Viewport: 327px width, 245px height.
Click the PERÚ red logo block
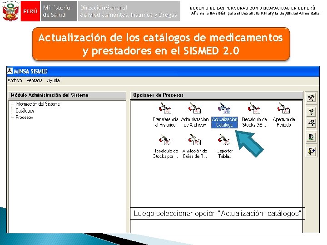[30, 11]
